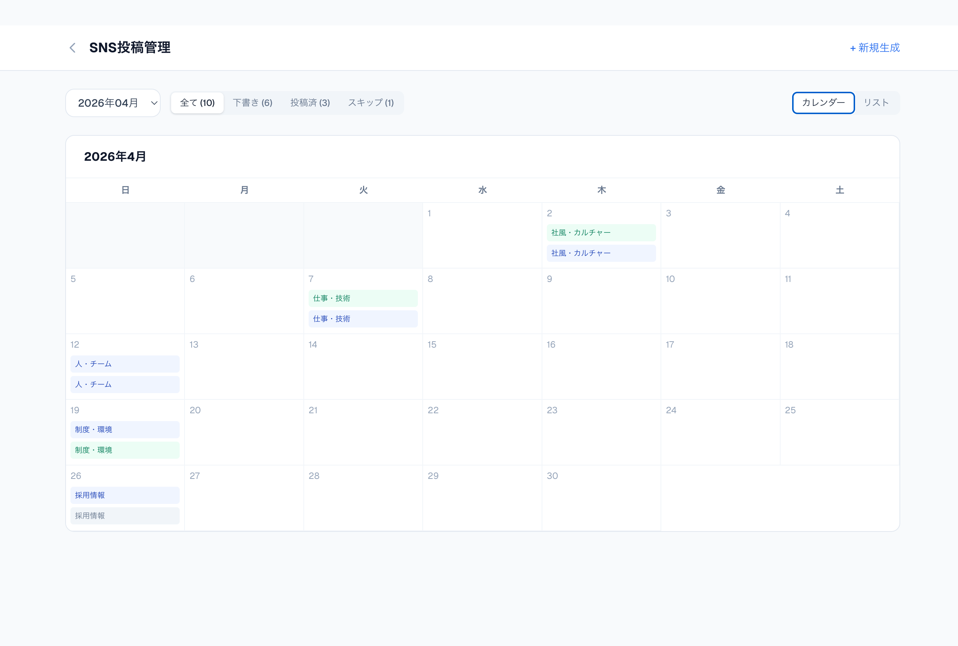
Task: Click the + 新規生成 link
Action: click(875, 48)
